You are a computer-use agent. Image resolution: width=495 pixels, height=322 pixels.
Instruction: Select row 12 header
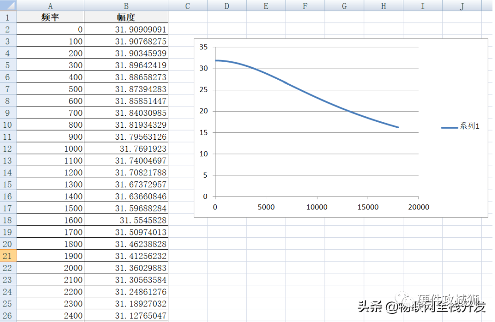coord(8,148)
